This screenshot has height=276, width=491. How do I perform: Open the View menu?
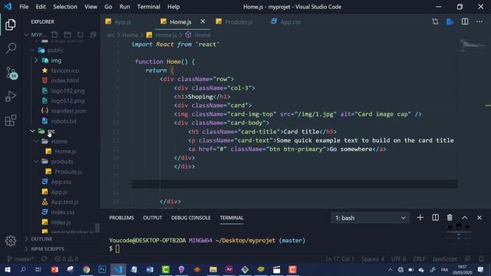pos(91,7)
